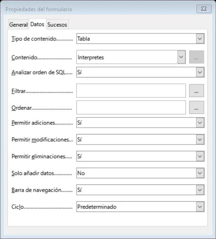
Task: Click inside the Ordenar text field
Action: pos(131,107)
